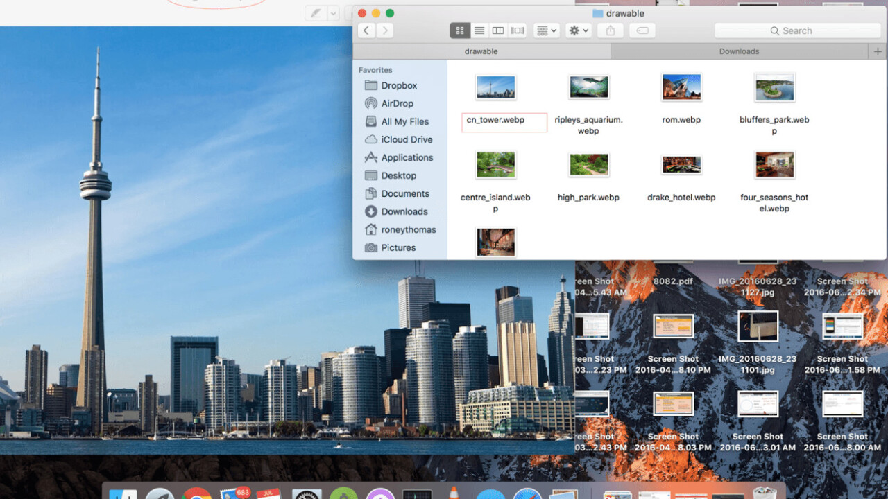Image resolution: width=888 pixels, height=499 pixels.
Task: Open iCloud Drive in the sidebar
Action: click(x=407, y=139)
